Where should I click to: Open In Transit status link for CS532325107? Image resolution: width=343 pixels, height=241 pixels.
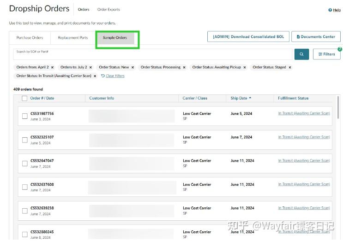(304, 137)
